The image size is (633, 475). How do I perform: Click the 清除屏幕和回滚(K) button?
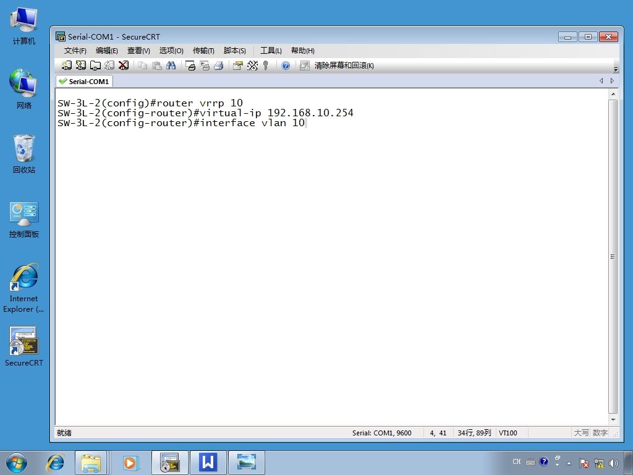[x=344, y=66]
